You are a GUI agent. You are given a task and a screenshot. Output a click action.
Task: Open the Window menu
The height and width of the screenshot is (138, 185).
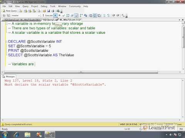coord(62,6)
